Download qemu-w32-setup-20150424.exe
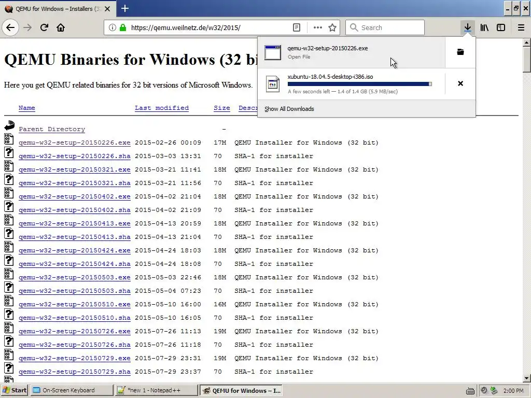531x398 pixels. point(75,250)
